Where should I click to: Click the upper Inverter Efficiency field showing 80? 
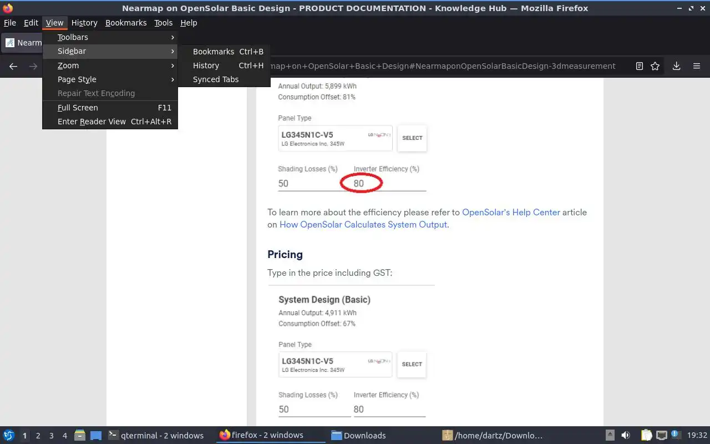390,184
